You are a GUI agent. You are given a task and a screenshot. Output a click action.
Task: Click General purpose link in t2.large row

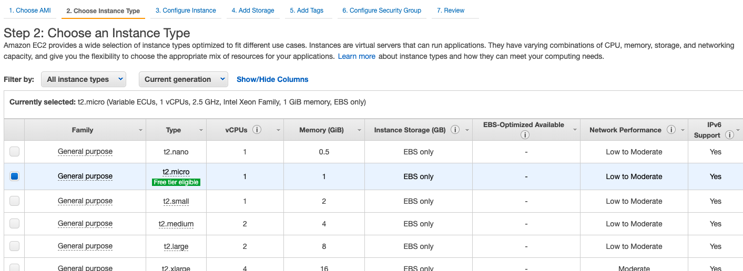tap(85, 246)
